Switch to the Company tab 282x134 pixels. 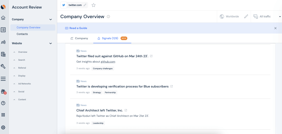click(79, 38)
